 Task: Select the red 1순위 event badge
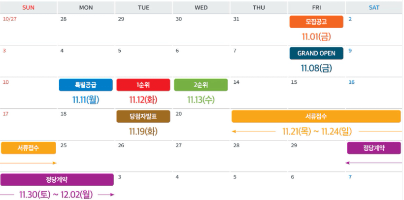pyautogui.click(x=143, y=85)
